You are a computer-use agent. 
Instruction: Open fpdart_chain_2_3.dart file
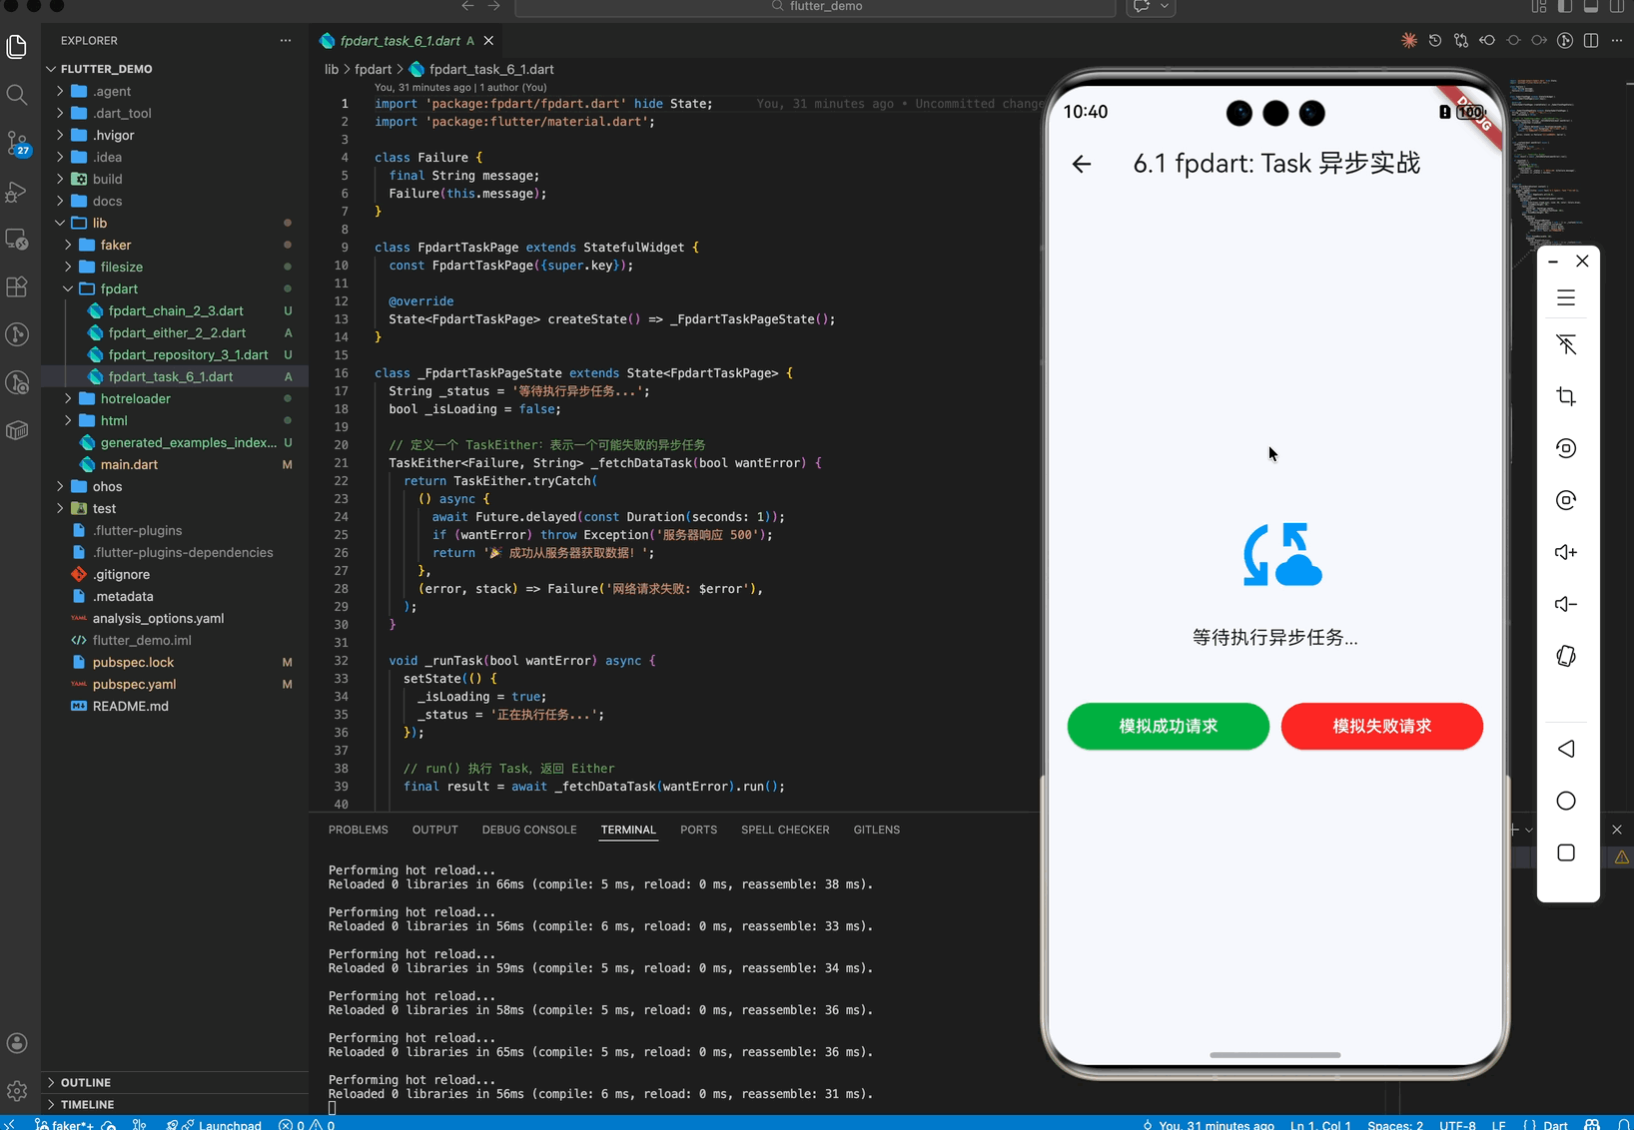pyautogui.click(x=176, y=310)
